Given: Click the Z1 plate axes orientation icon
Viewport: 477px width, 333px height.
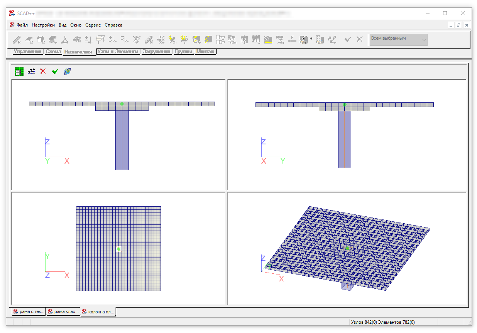Looking at the screenshot, I should [184, 39].
